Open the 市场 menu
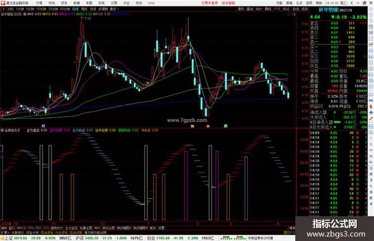Screen dimensions: 374x241 pos(51,3)
